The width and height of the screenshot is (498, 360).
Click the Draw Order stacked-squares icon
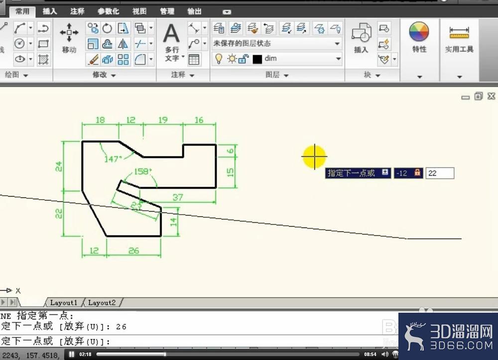click(x=140, y=28)
